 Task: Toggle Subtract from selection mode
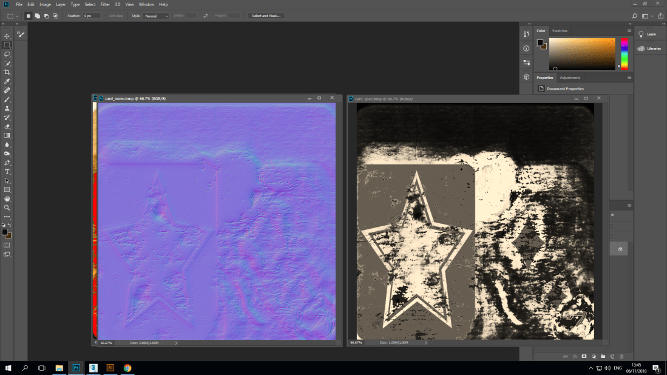click(46, 16)
